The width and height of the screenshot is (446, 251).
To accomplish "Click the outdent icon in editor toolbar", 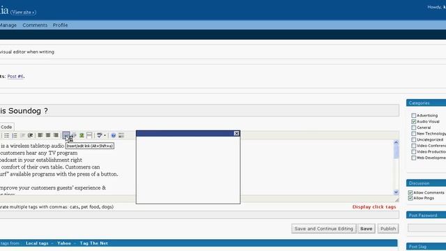I will click(x=22, y=135).
